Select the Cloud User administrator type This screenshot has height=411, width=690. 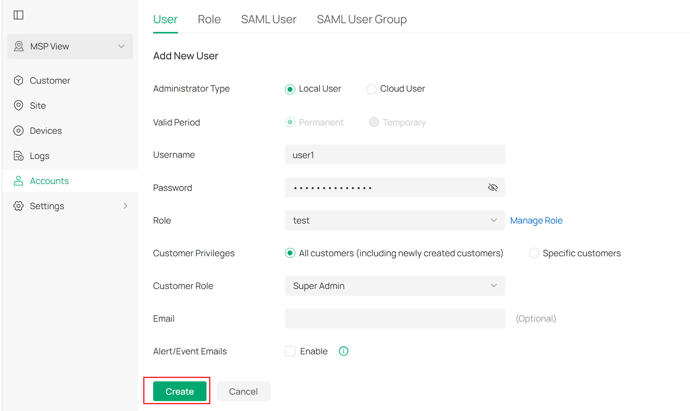click(x=371, y=89)
